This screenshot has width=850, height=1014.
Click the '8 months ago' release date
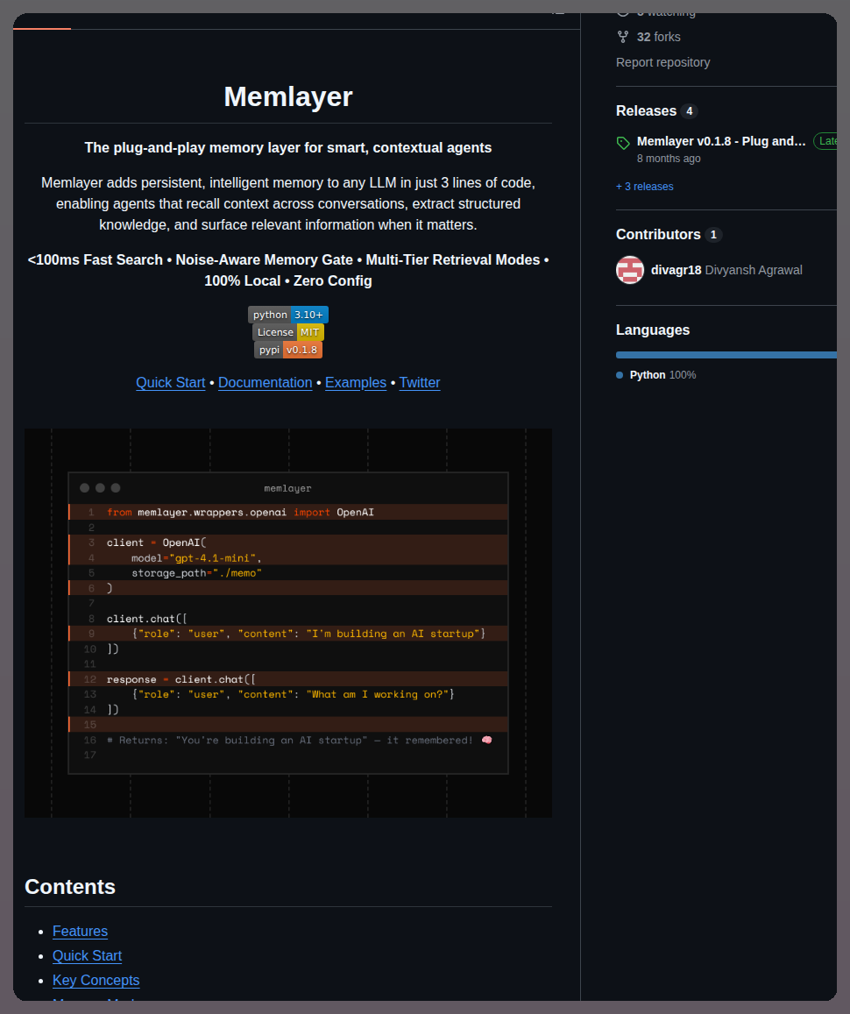tap(669, 159)
